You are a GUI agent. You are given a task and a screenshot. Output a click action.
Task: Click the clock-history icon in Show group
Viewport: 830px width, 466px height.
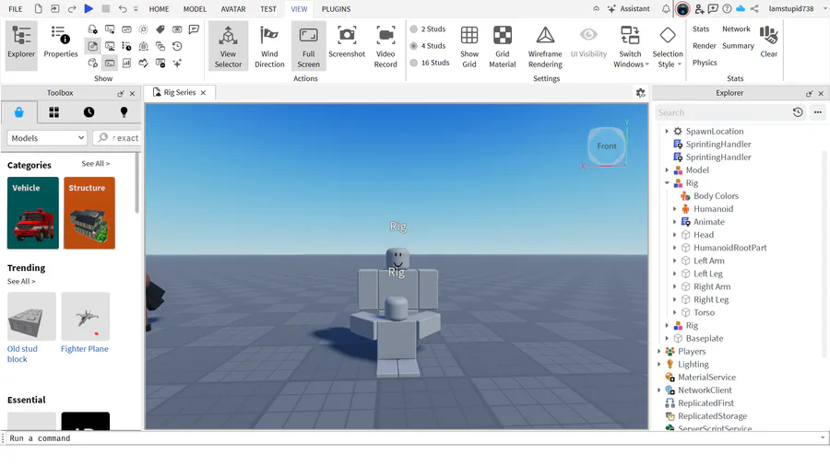(177, 46)
